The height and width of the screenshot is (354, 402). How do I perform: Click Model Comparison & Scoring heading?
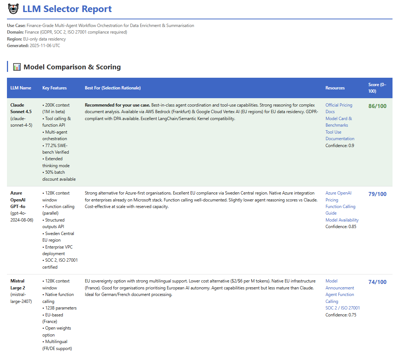pyautogui.click(x=72, y=67)
